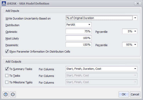Viewport: 143px width, 100px height.
Task: Click the Pessimistic 150% input field
Action: [78, 45]
